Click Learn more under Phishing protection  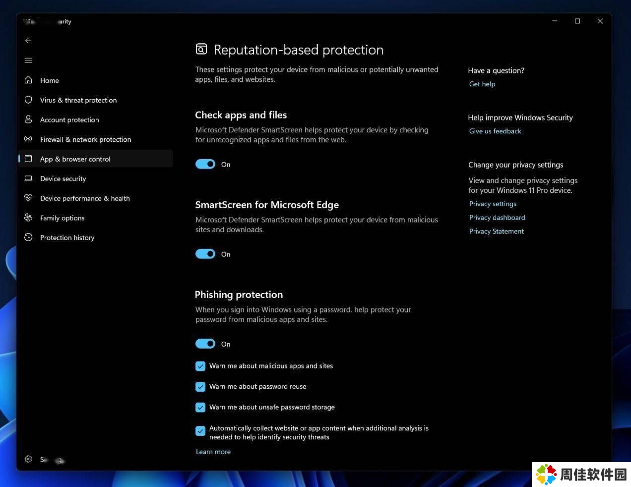pos(213,452)
